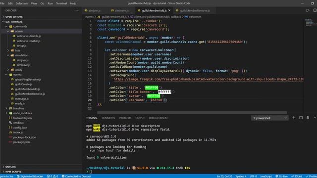Maximize terminal panel with chevron up
This screenshot has height=178, width=317.
click(x=315, y=118)
